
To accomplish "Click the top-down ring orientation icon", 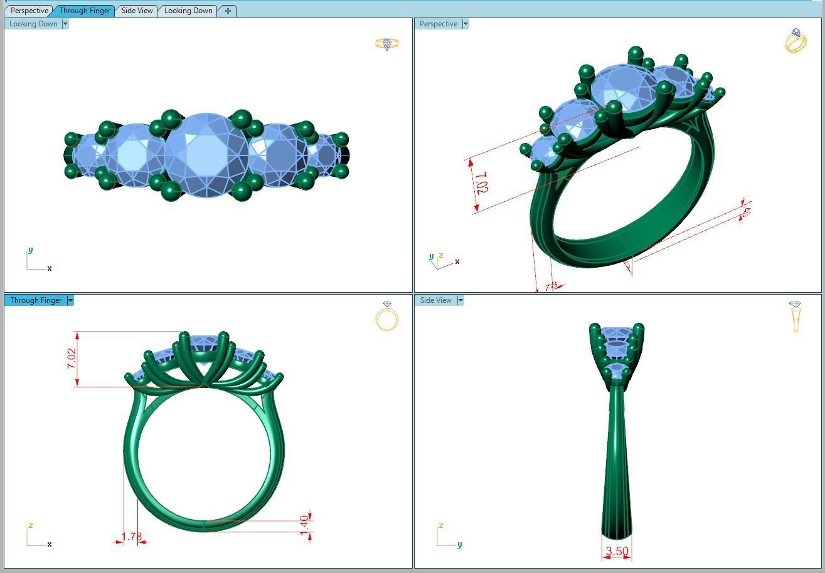I will click(x=387, y=44).
